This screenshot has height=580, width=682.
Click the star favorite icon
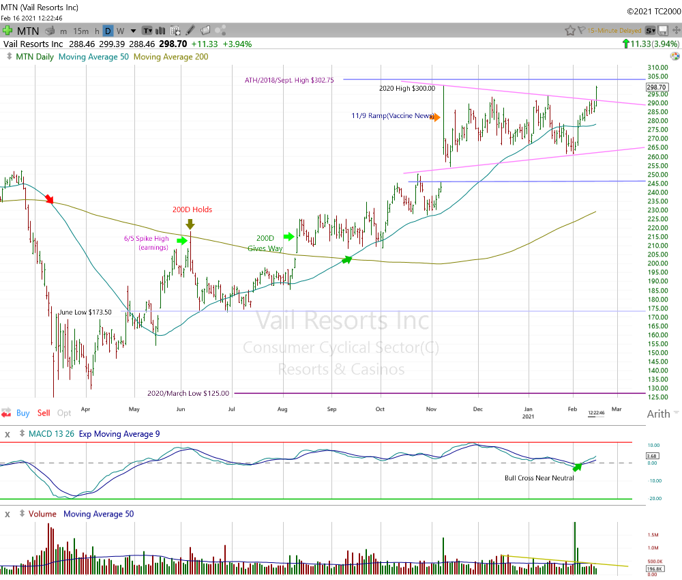click(569, 31)
